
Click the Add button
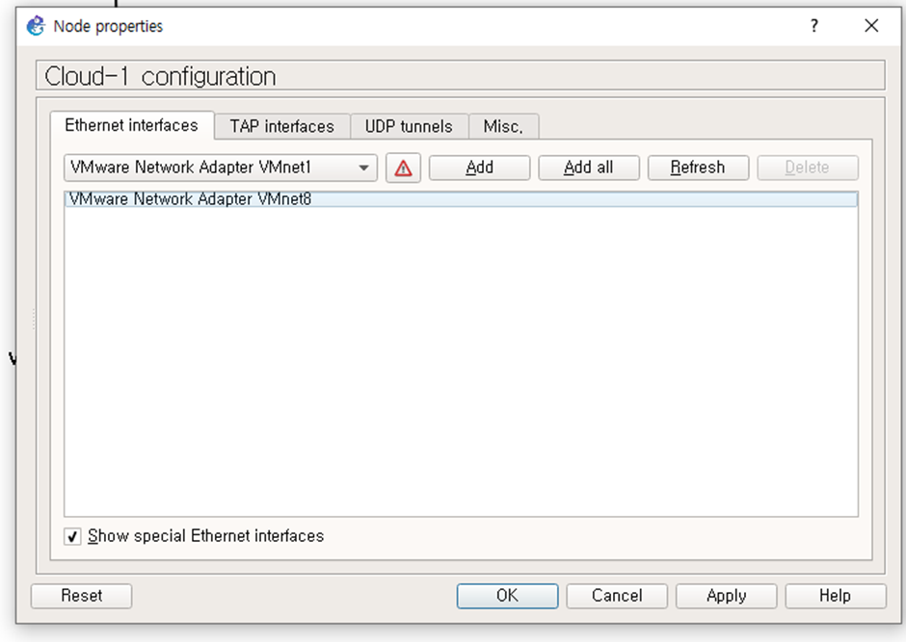pos(480,167)
